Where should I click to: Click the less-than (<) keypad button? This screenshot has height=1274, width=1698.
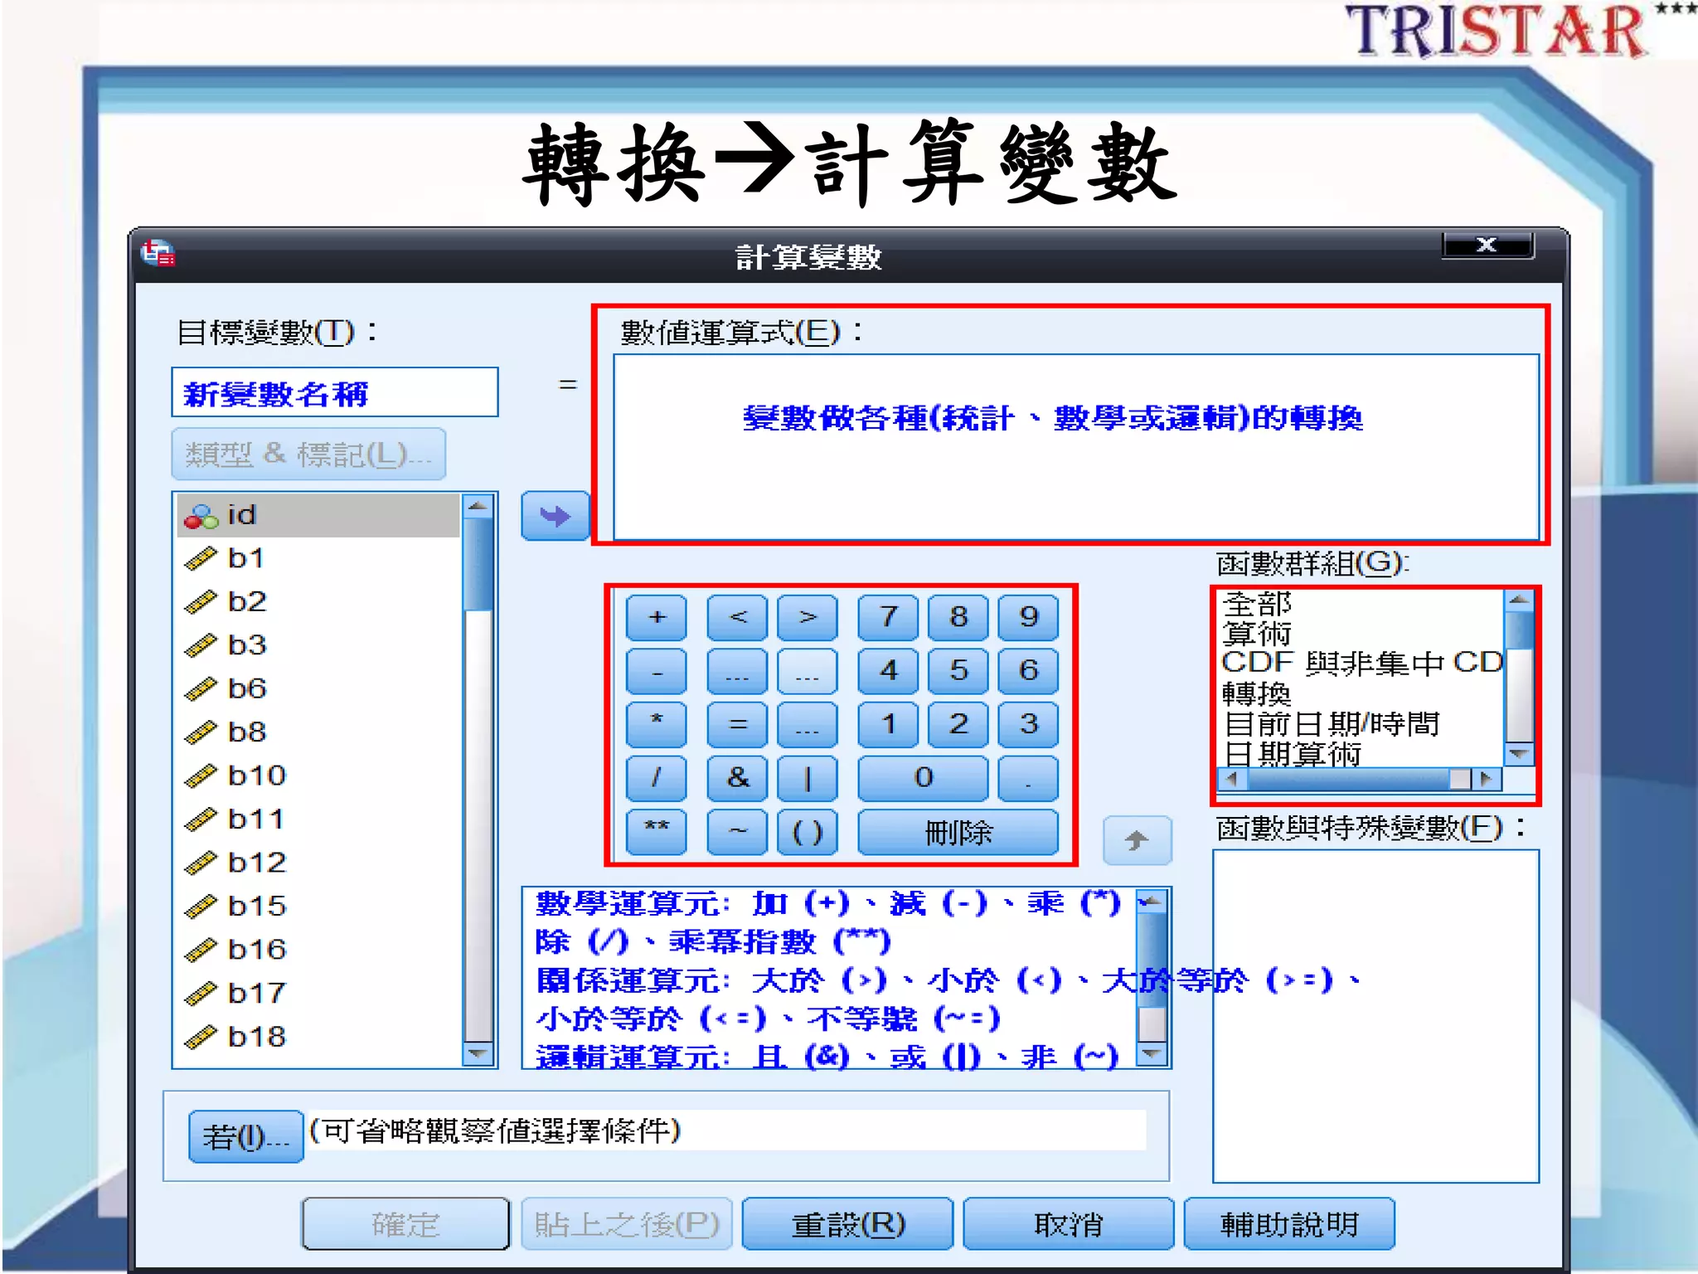[x=737, y=617]
